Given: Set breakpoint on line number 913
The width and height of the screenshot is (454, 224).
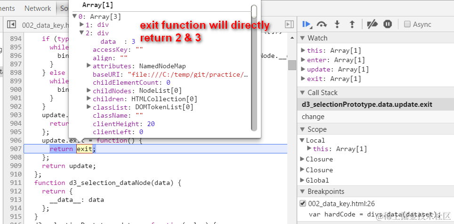Looking at the screenshot, I should (x=16, y=200).
